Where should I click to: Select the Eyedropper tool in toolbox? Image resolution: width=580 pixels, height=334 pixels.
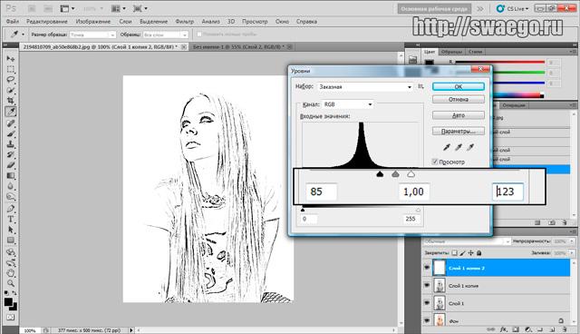(x=10, y=112)
